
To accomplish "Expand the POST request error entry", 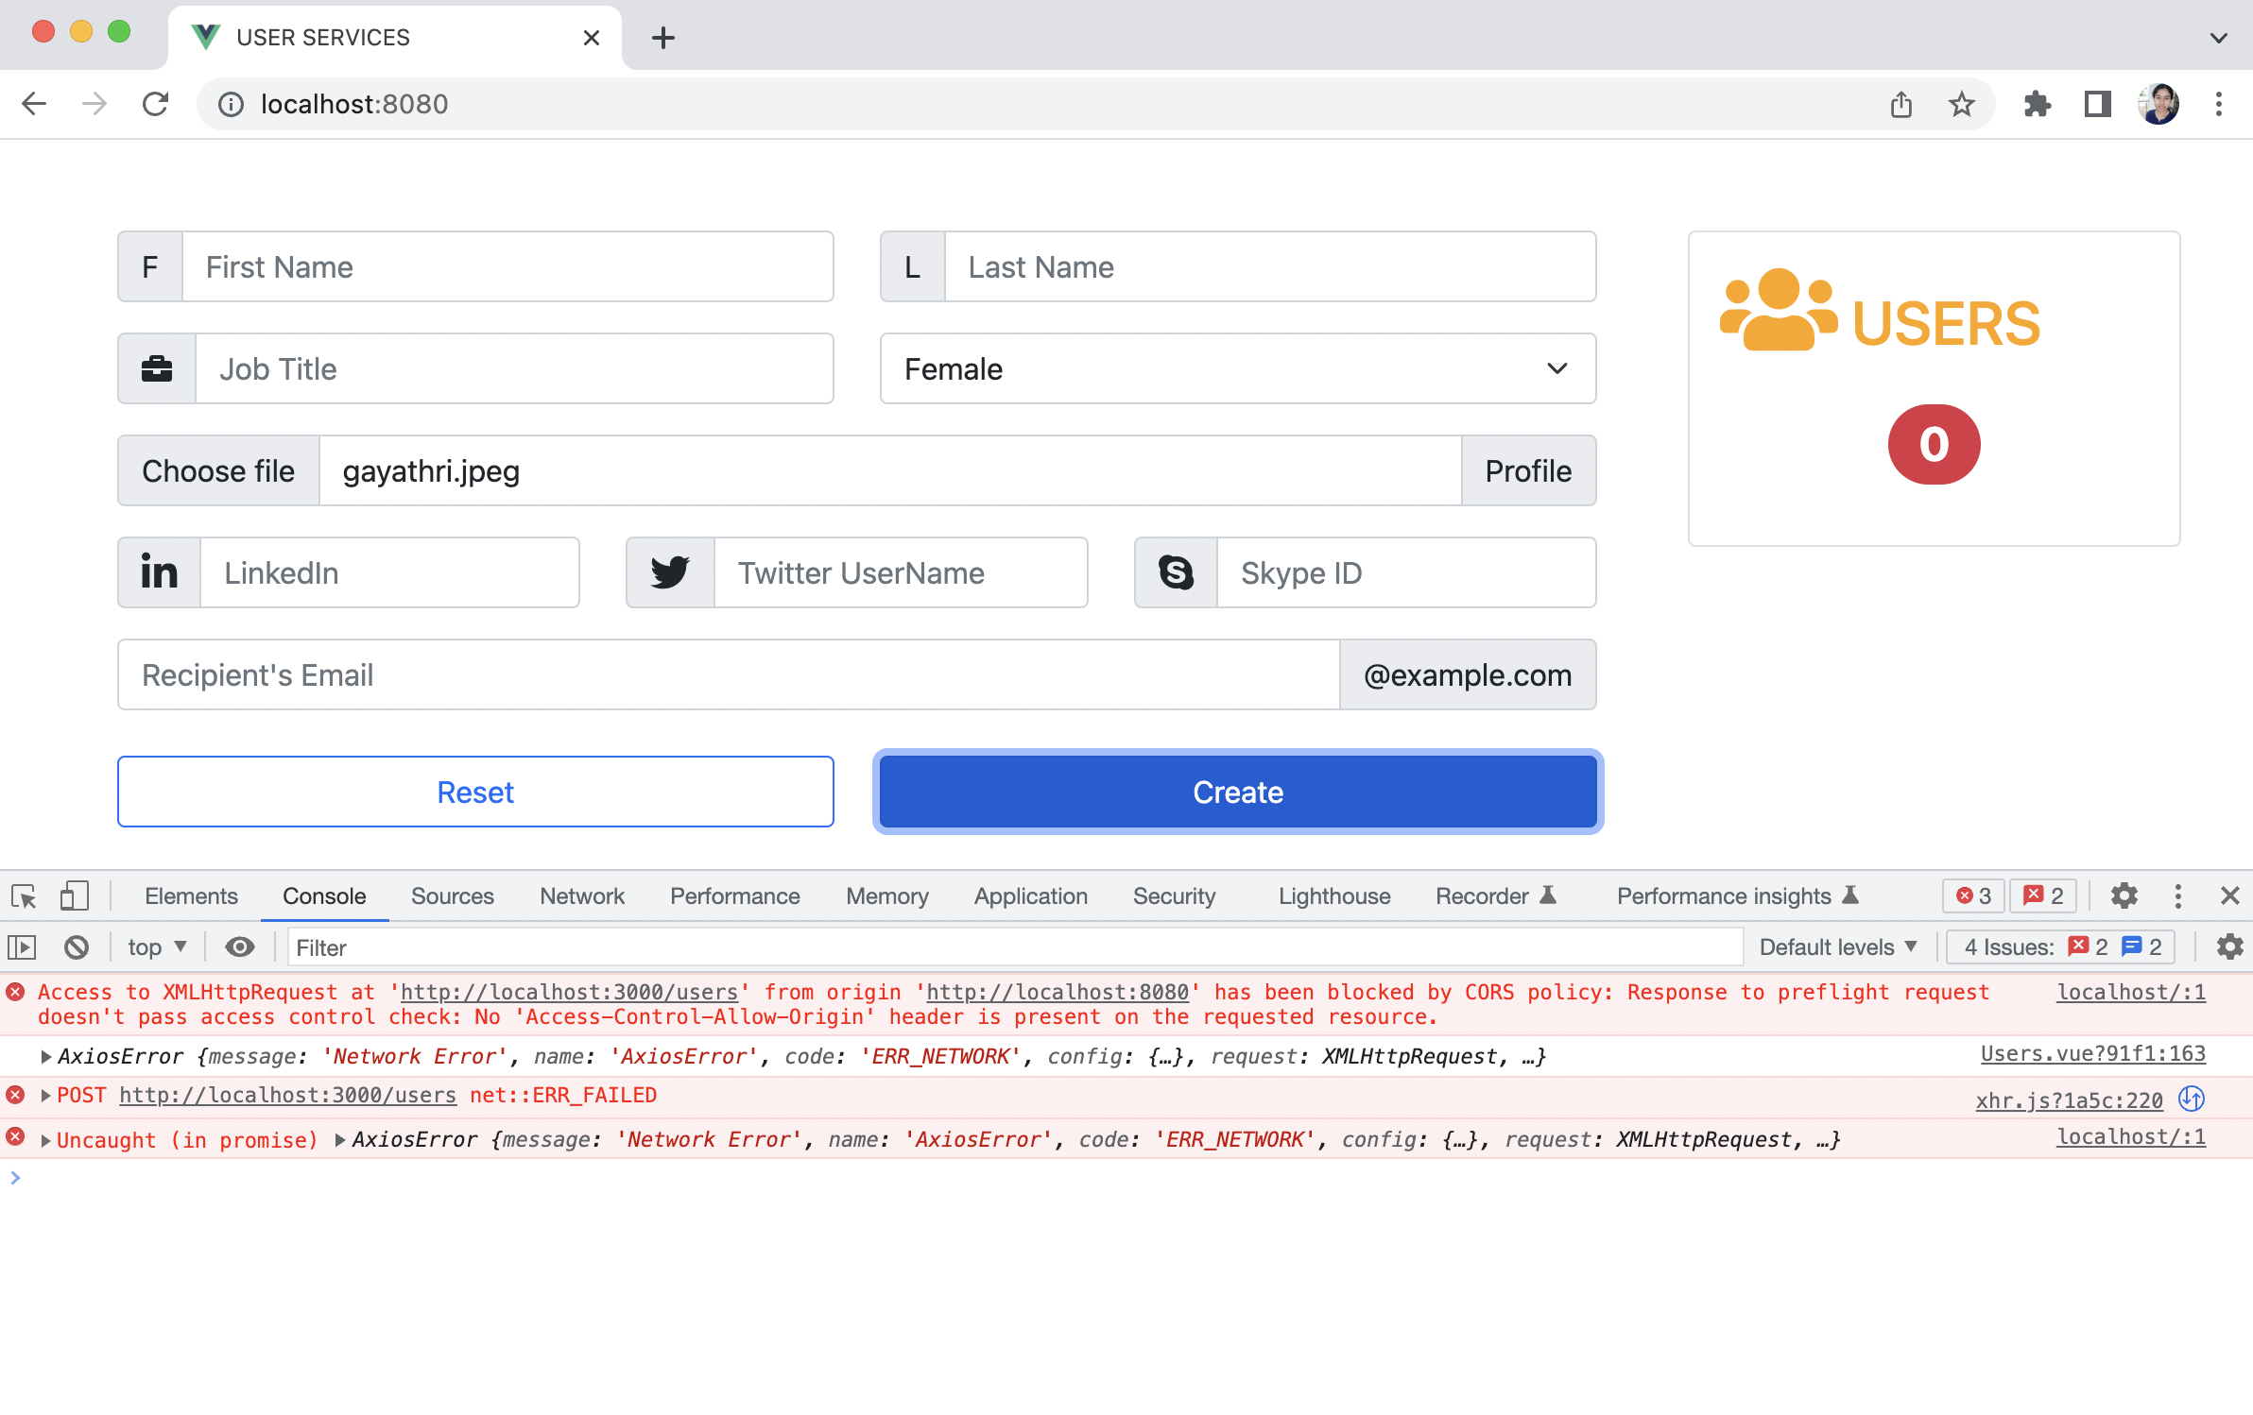I will [45, 1096].
